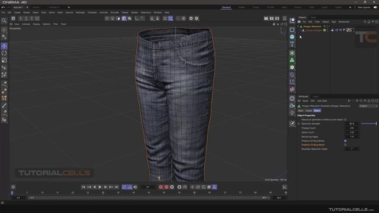The image size is (379, 213).
Task: Jump to the start of the timeline
Action: (83, 187)
